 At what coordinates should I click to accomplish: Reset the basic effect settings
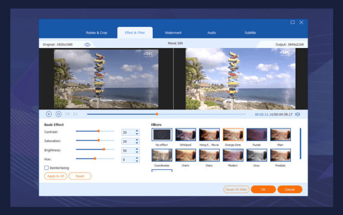click(80, 176)
